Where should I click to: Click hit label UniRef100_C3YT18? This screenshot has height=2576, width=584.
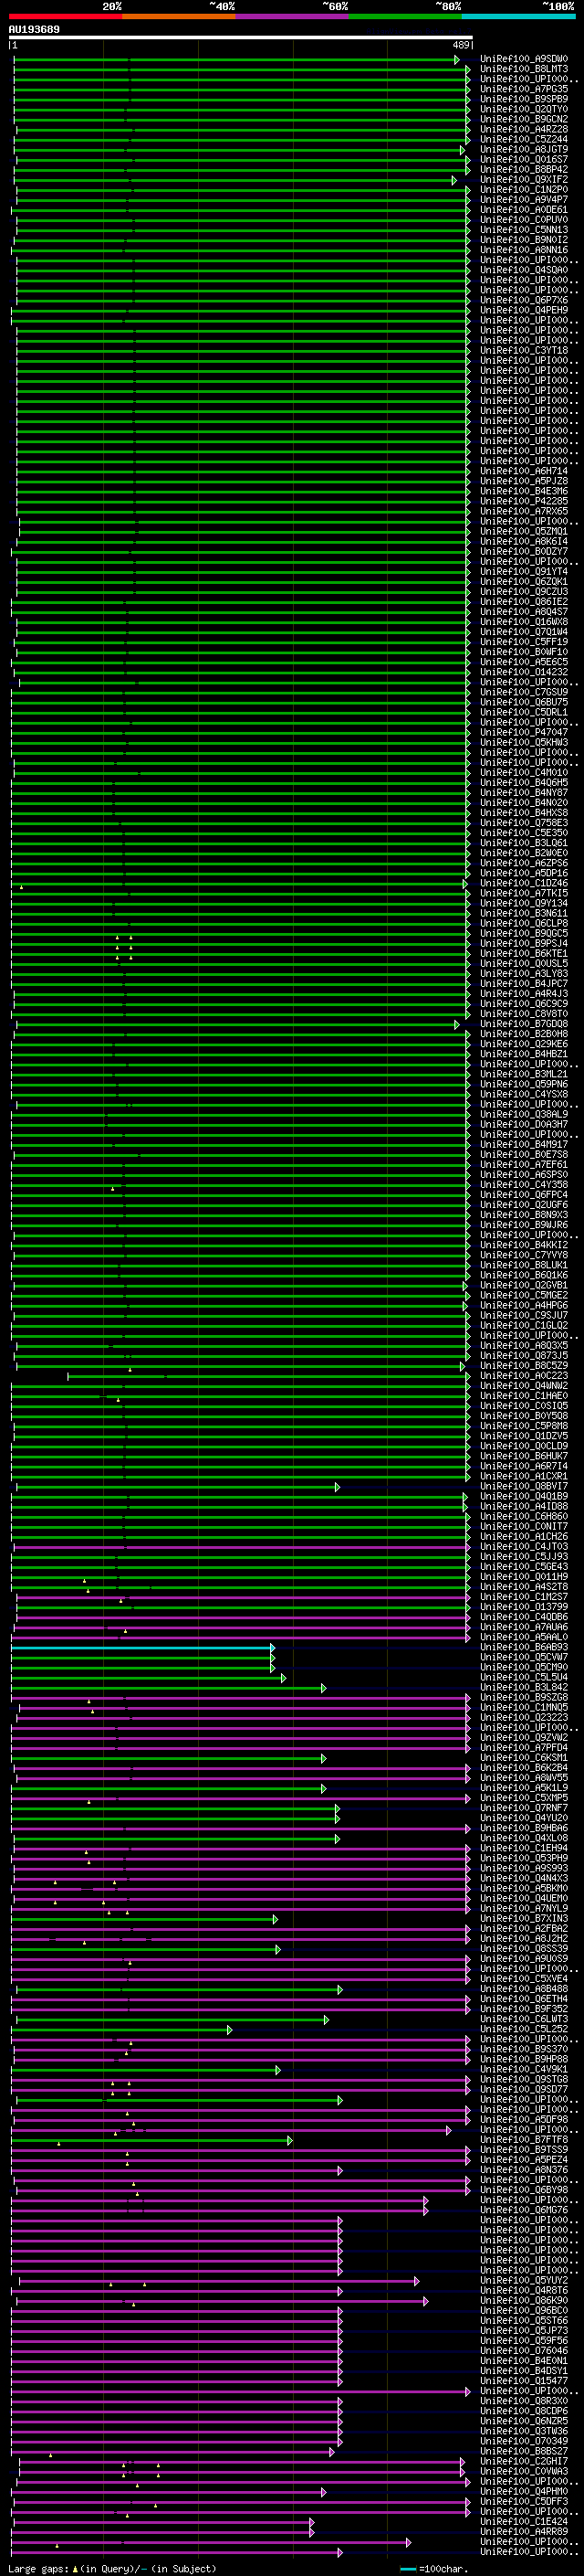click(524, 350)
